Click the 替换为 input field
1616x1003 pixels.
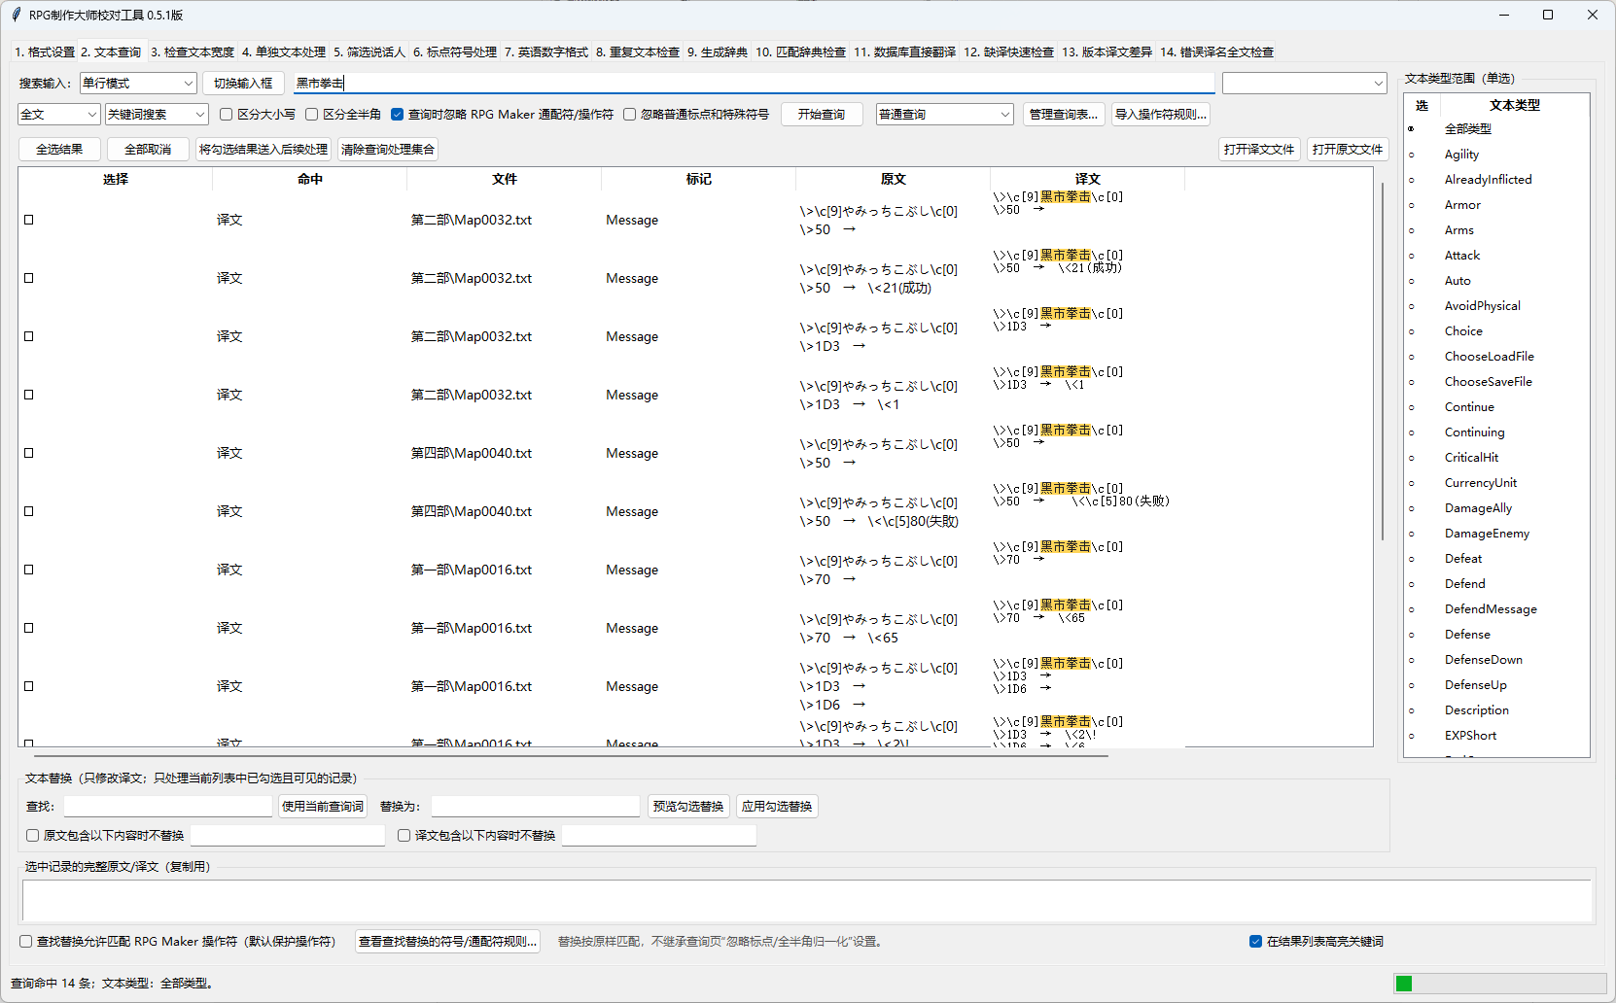pyautogui.click(x=536, y=806)
